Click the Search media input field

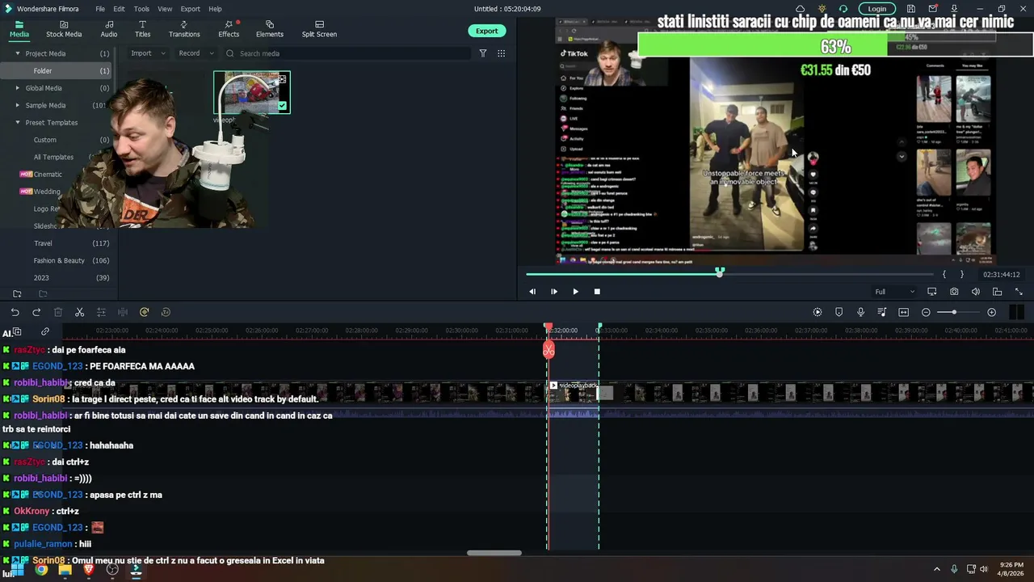tap(347, 53)
